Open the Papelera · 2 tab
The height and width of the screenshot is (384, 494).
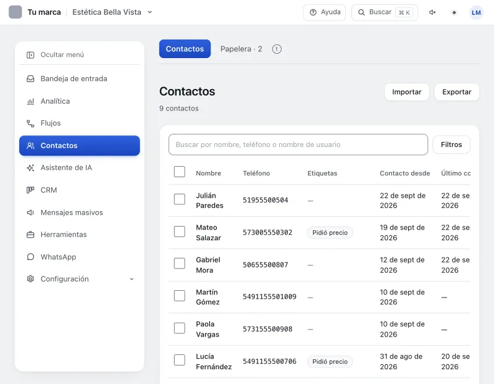coord(241,49)
